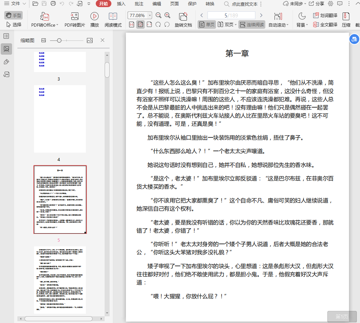The height and width of the screenshot is (323, 360).
Task: Toggle 连续阅读 continuous reading
Action: point(252,24)
